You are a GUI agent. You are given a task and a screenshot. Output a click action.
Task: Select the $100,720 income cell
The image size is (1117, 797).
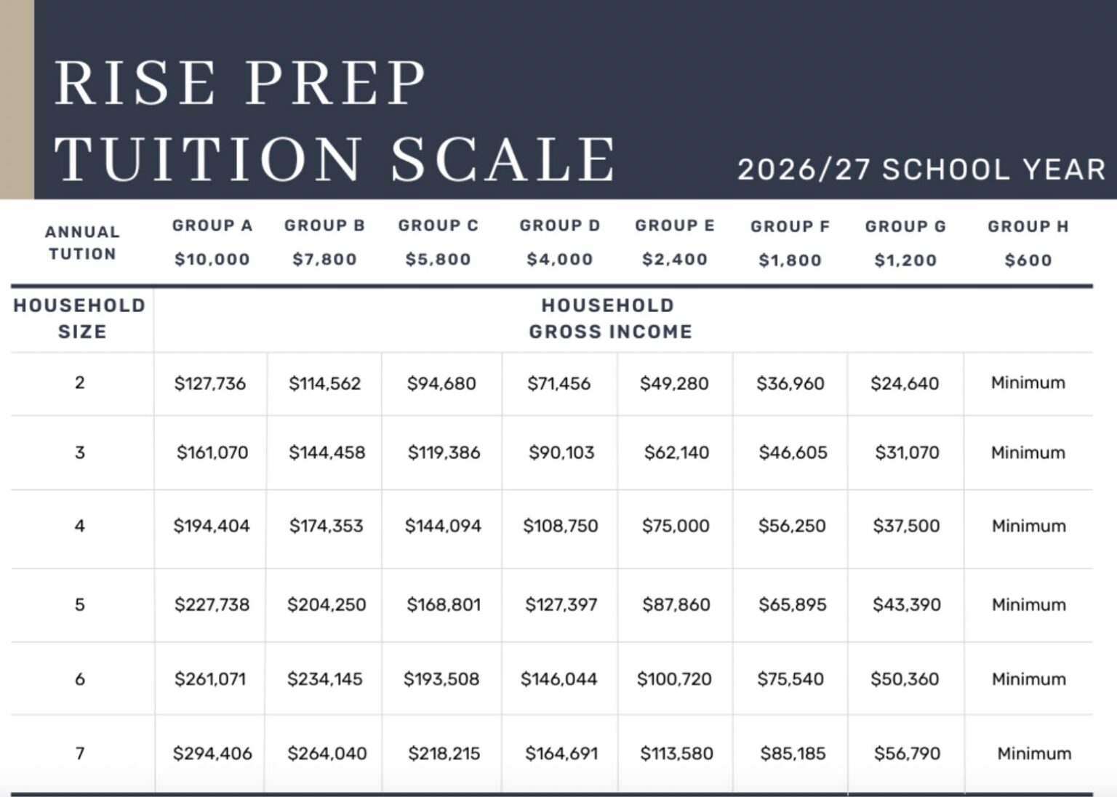(674, 679)
